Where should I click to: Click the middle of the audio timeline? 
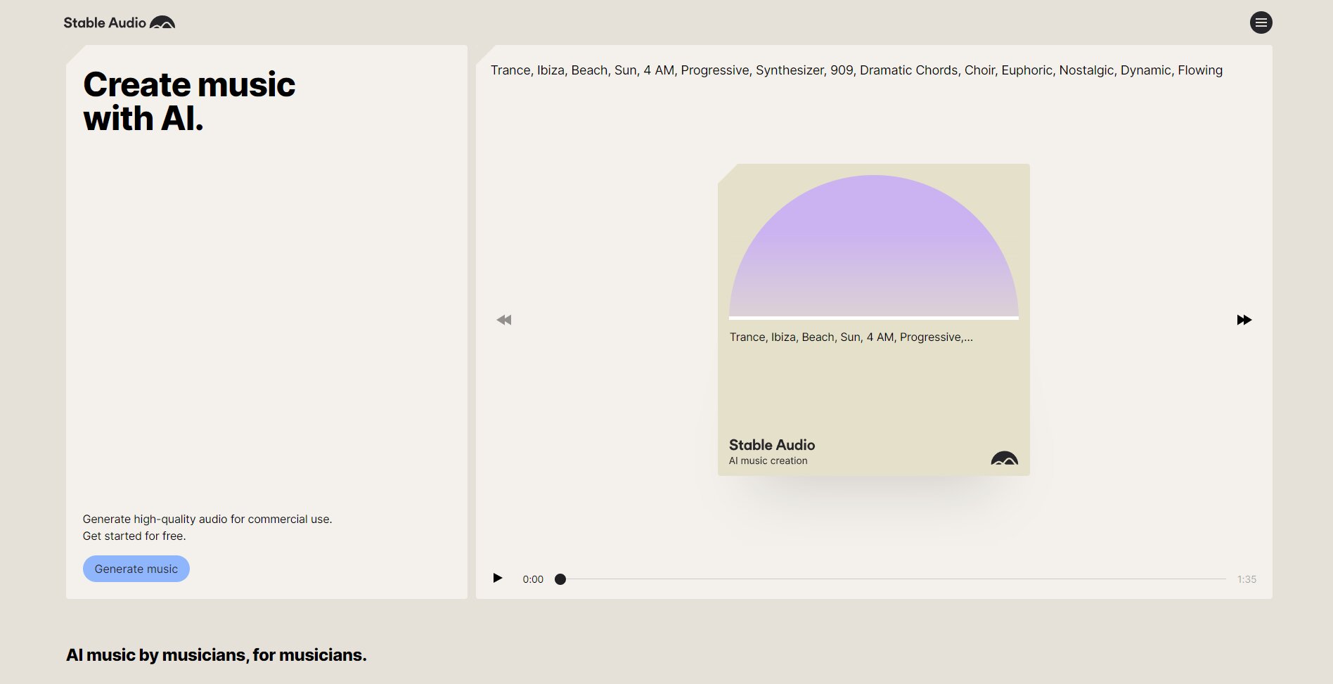coord(893,579)
